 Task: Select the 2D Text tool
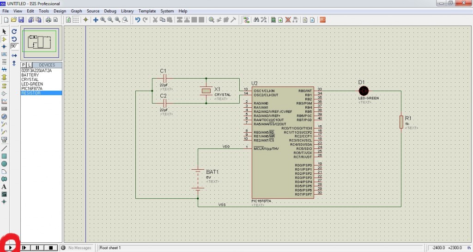click(4, 186)
